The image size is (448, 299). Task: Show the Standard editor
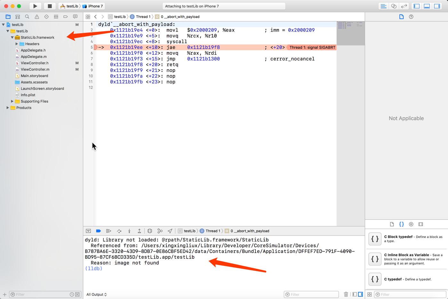click(383, 6)
